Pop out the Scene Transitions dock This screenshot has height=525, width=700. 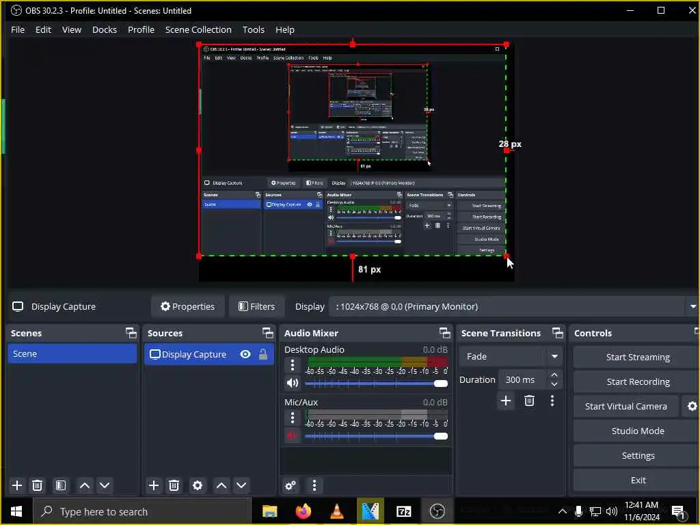pyautogui.click(x=558, y=333)
